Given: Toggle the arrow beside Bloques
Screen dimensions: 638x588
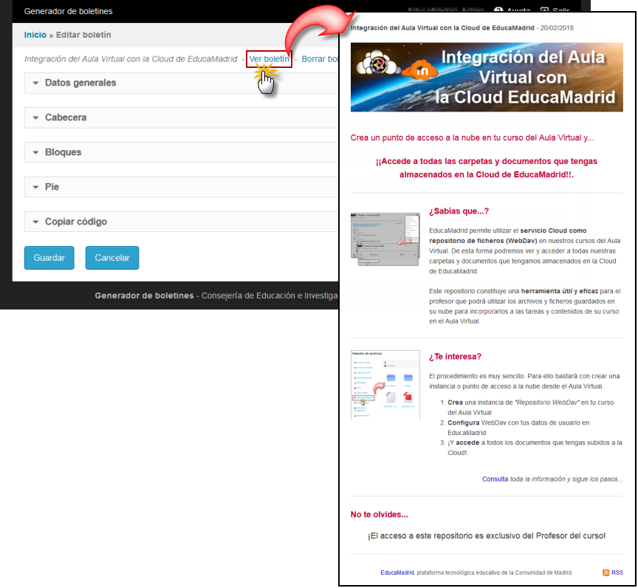Looking at the screenshot, I should coord(35,153).
